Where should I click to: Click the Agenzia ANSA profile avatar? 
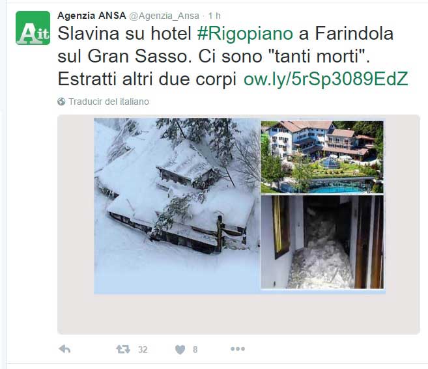[x=33, y=28]
